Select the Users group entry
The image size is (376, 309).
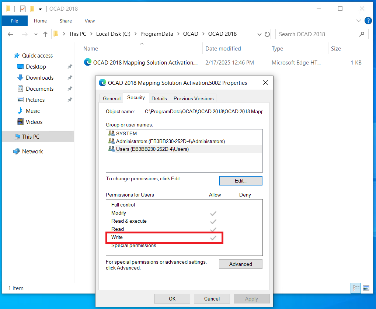tap(184, 149)
